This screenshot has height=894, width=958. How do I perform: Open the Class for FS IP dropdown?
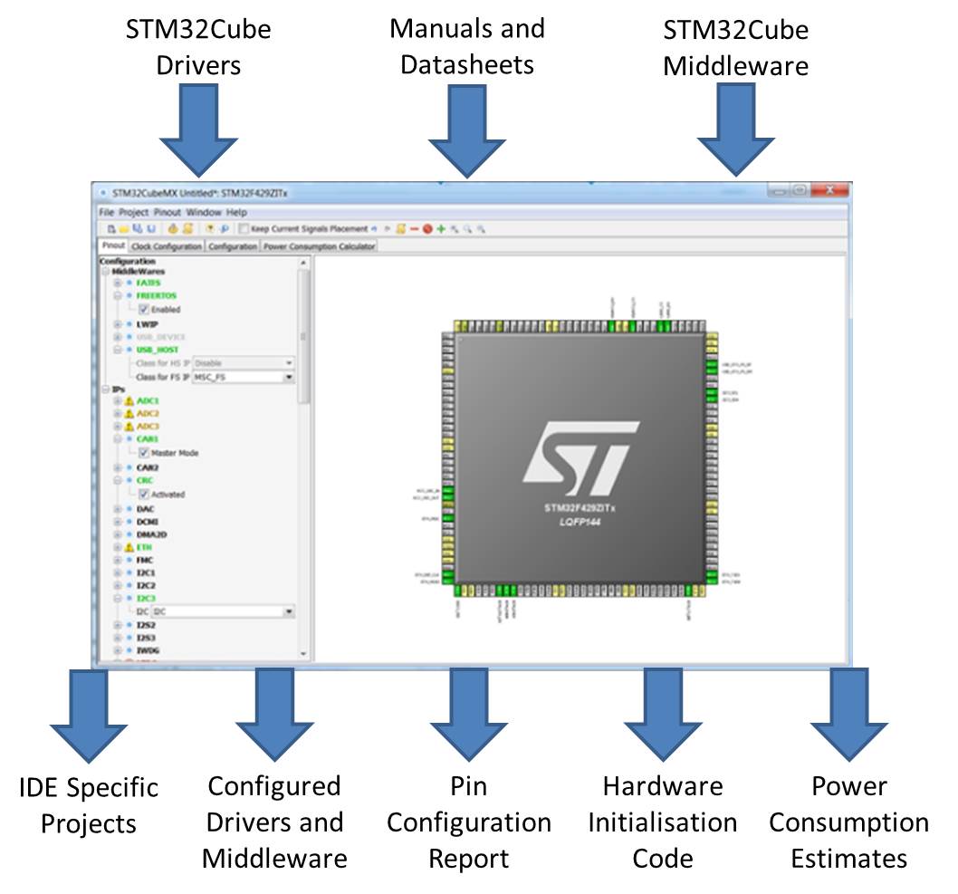tap(289, 376)
